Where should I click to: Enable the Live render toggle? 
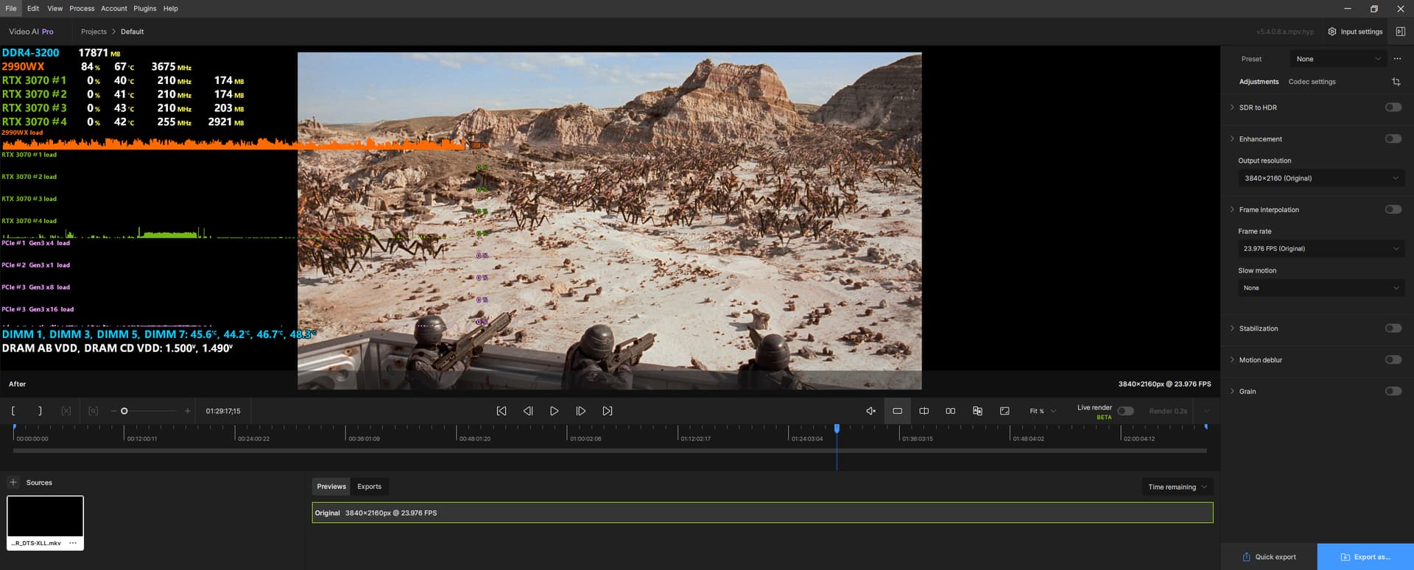[1125, 411]
